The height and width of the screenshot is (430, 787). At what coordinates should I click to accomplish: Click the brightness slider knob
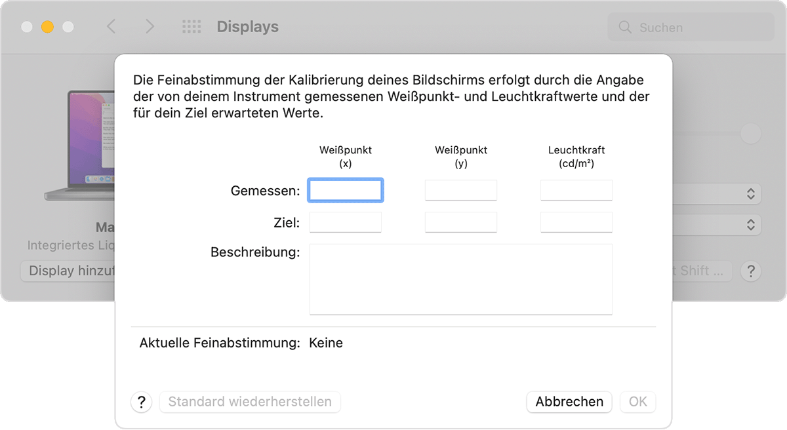750,134
